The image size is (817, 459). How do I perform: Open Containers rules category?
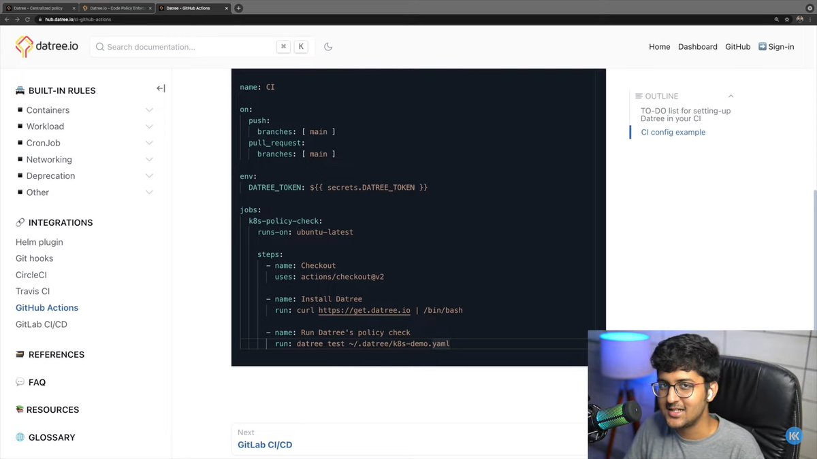point(48,110)
